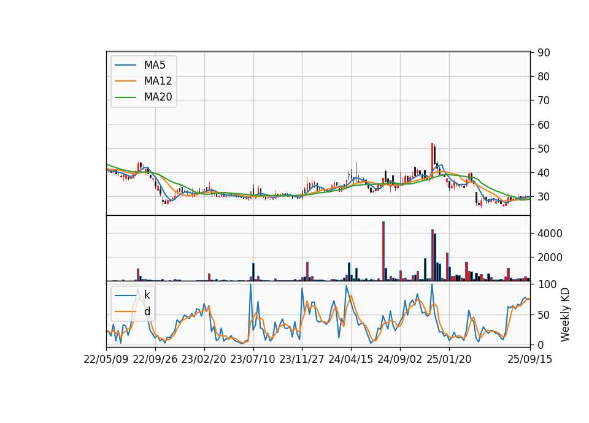Click the volume axis value 4000

pos(550,234)
